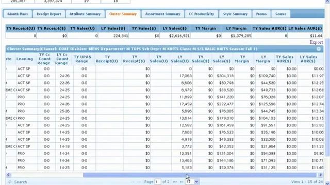Click the horizontal scrollbar left arrow

(x=8, y=175)
